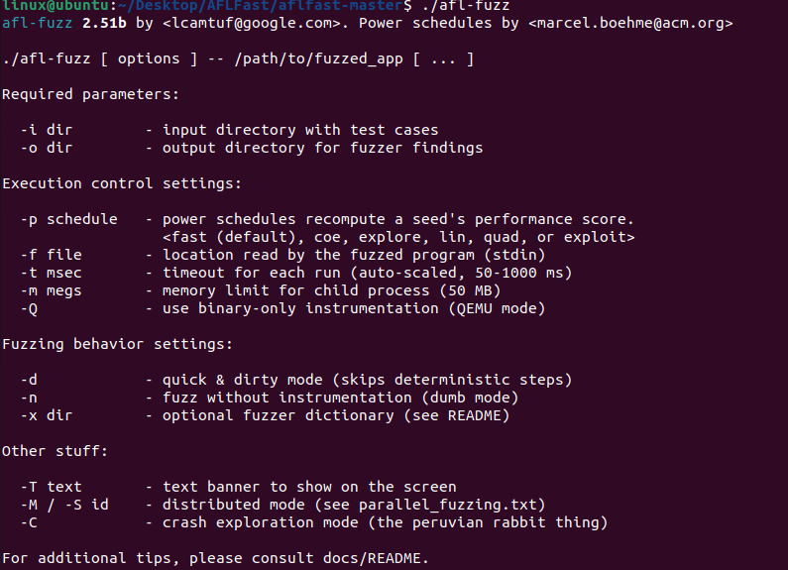Click the "-t msec" timeout option
This screenshot has width=788, height=570.
[x=51, y=273]
